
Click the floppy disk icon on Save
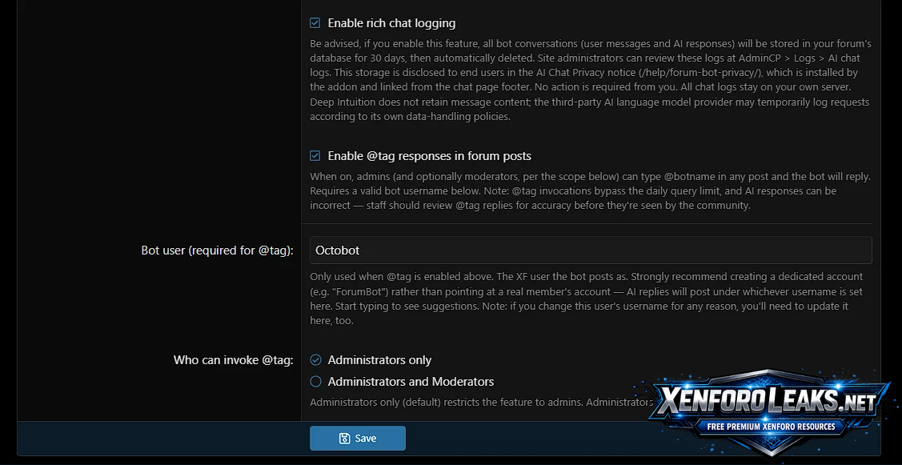coord(345,439)
